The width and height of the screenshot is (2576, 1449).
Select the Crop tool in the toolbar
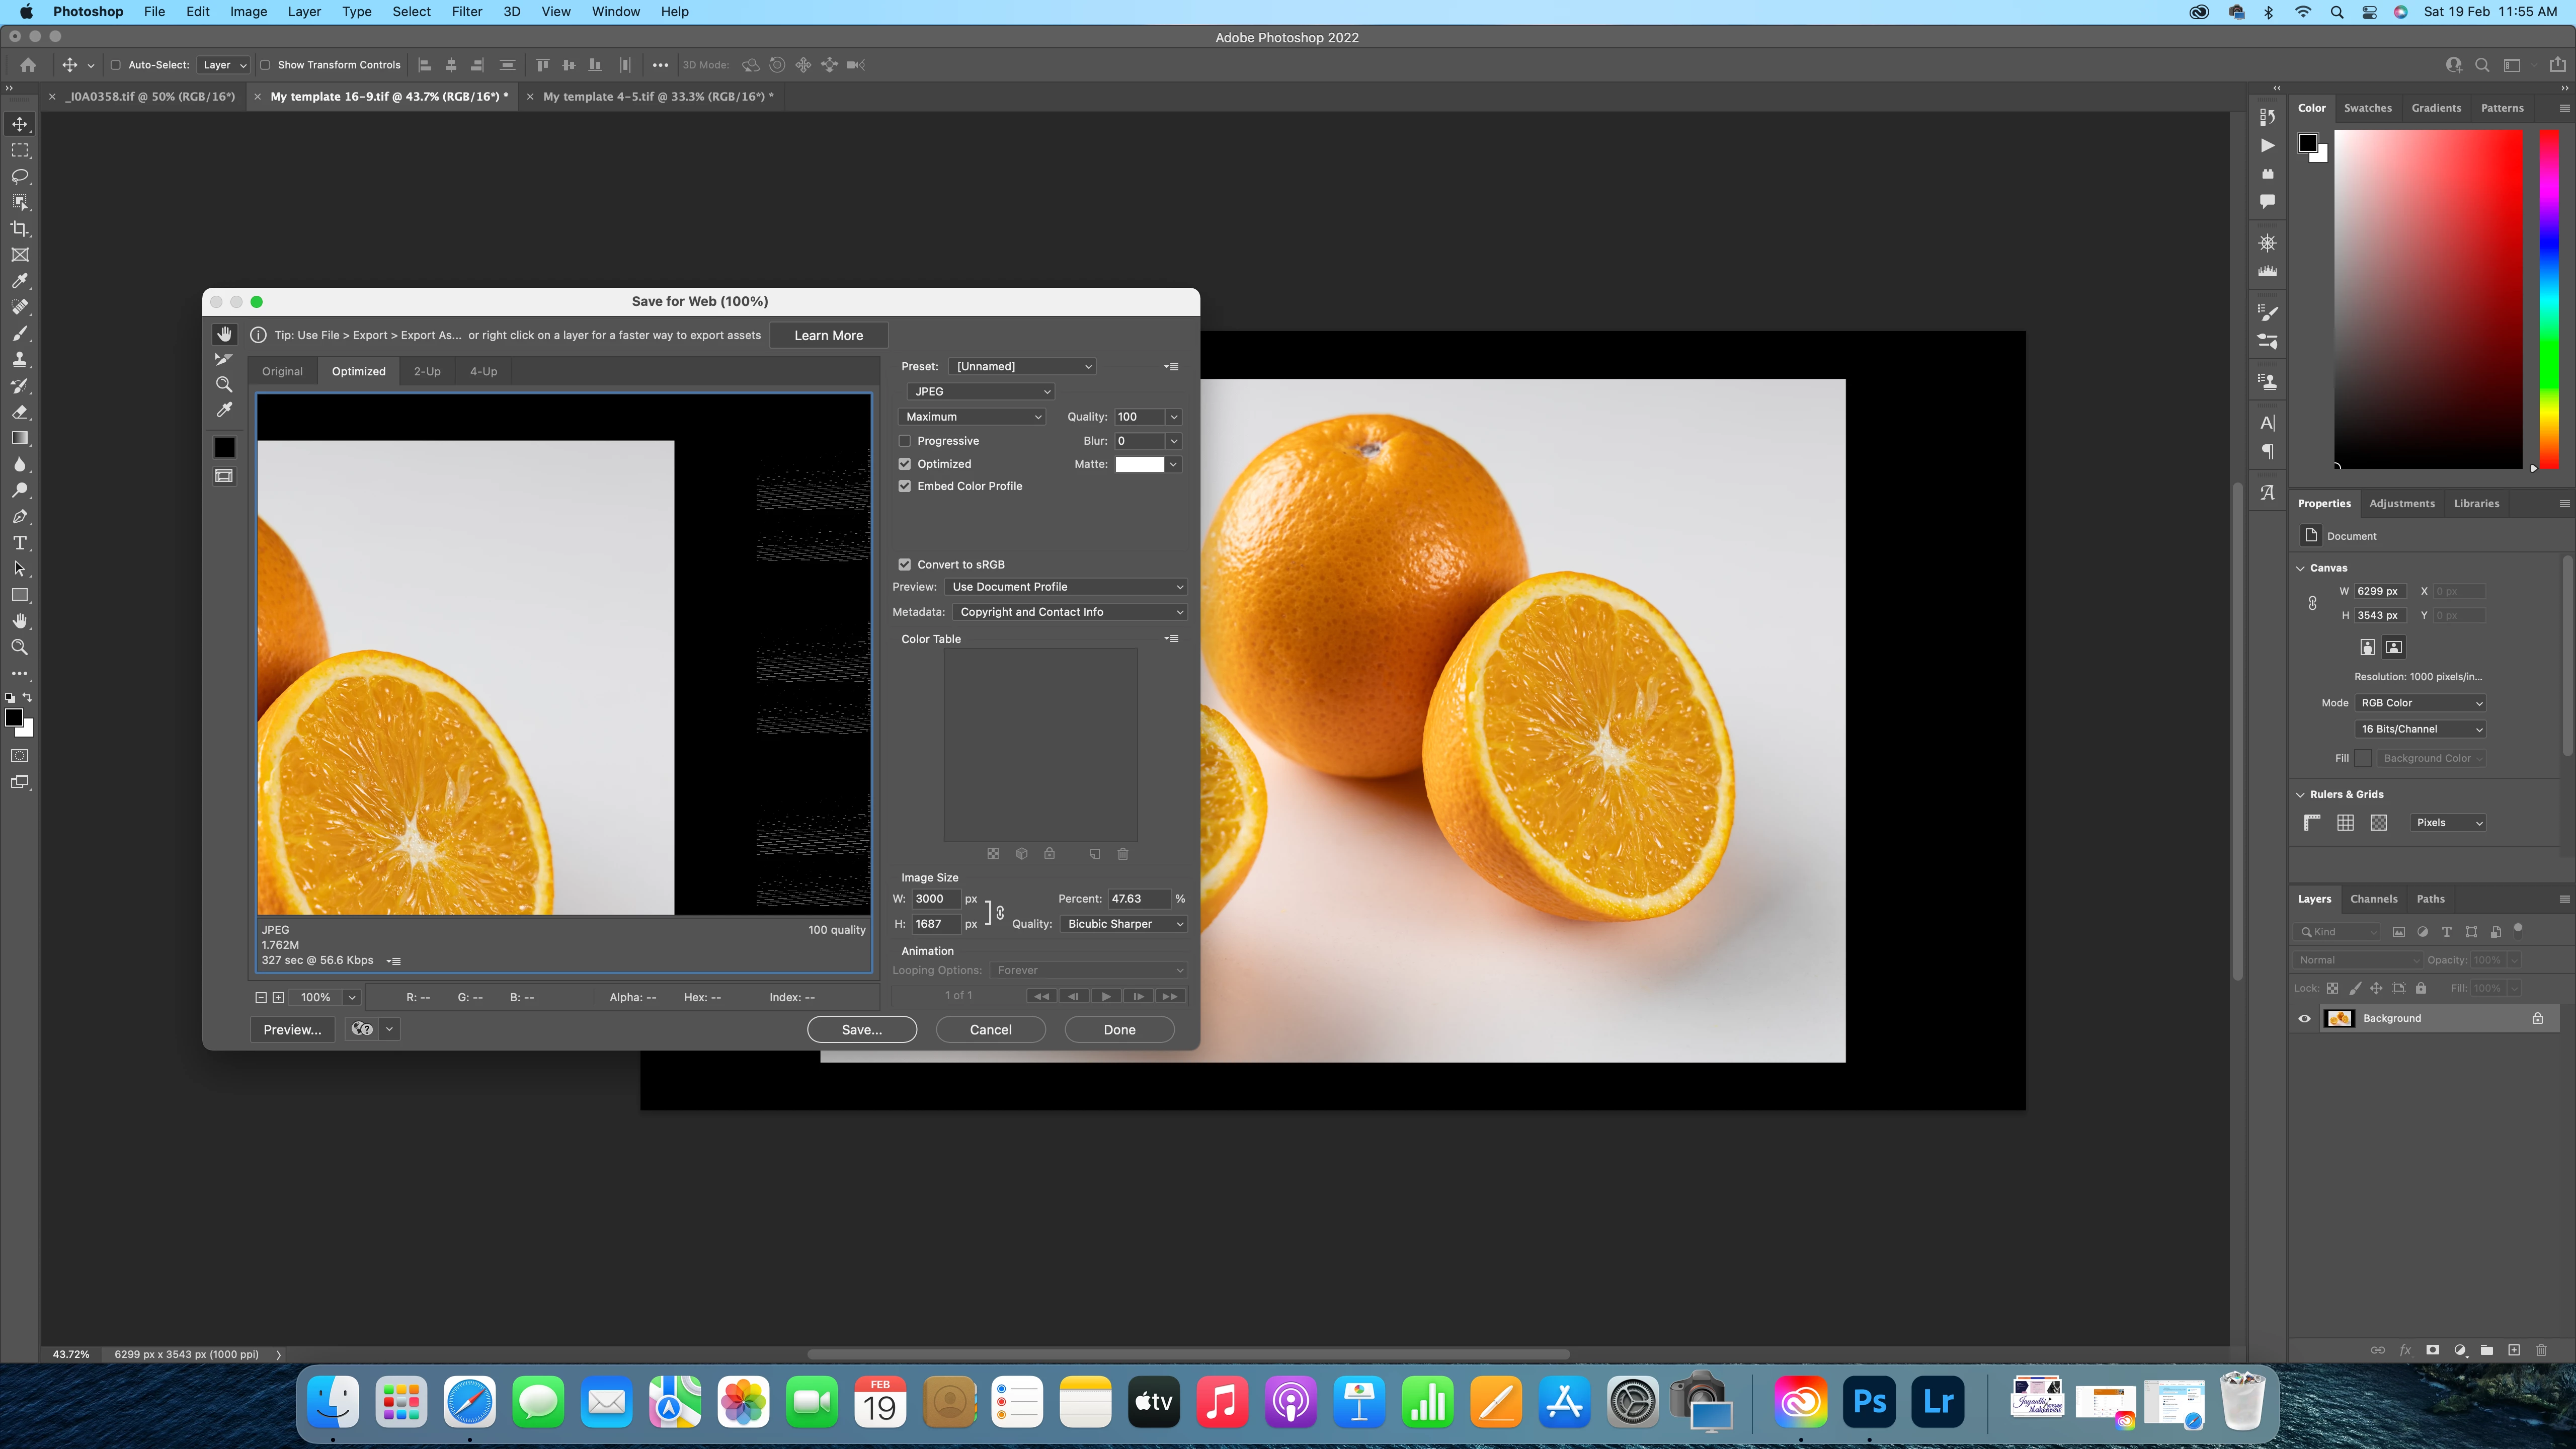(x=20, y=229)
